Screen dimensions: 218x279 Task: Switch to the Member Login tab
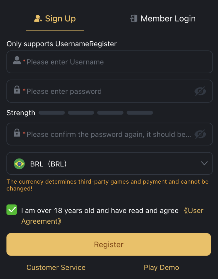(163, 19)
